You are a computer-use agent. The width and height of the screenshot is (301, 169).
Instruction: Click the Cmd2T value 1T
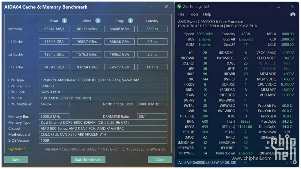pos(246,44)
